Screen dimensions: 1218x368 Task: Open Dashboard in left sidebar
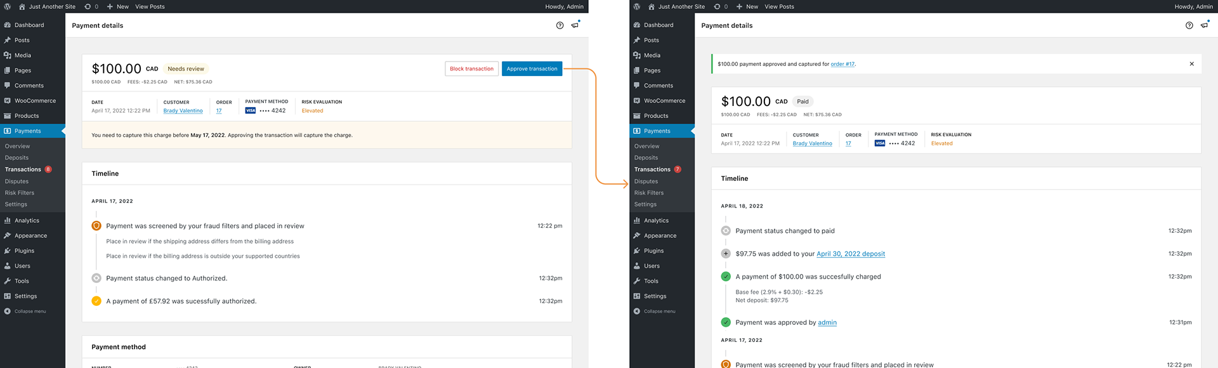[32, 25]
